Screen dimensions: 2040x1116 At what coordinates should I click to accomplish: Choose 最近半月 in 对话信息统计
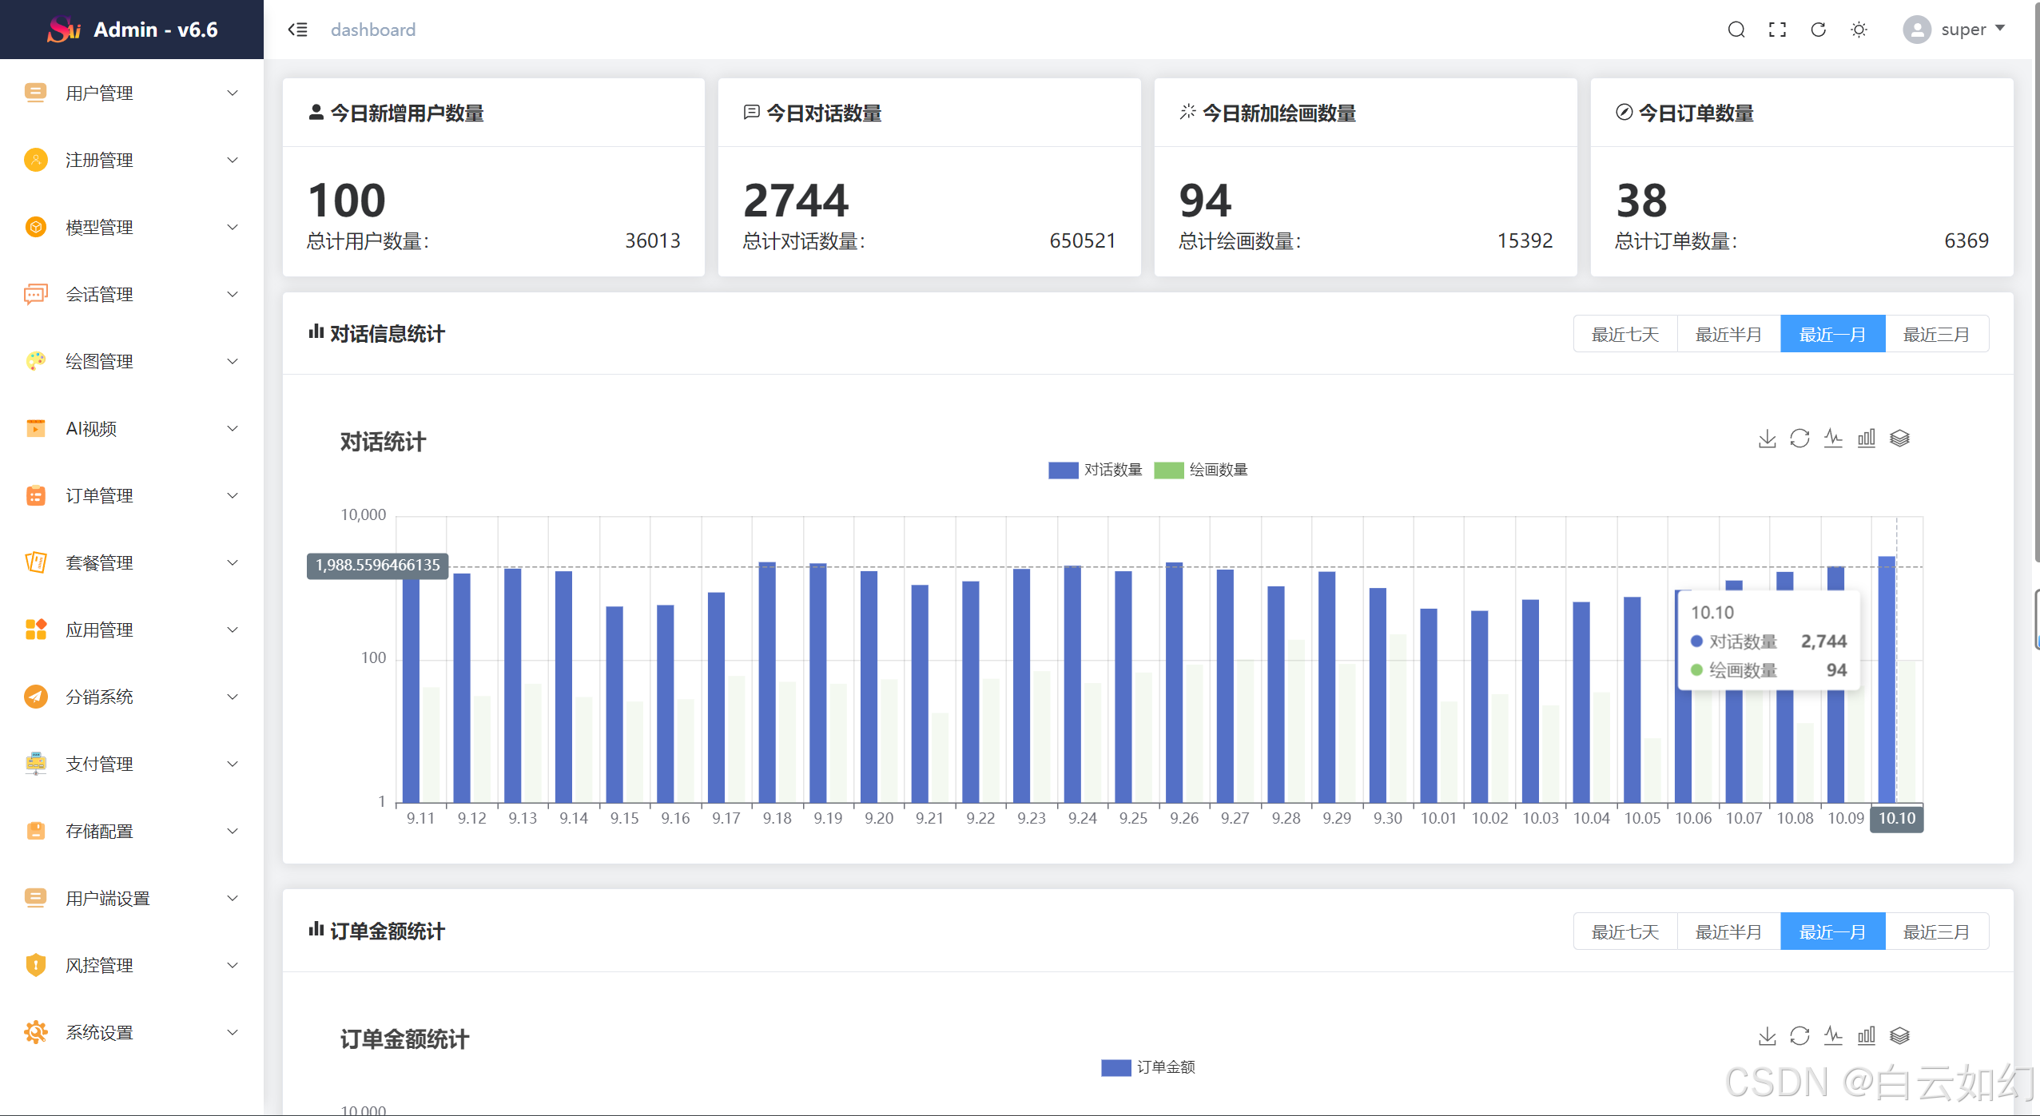[x=1728, y=334]
